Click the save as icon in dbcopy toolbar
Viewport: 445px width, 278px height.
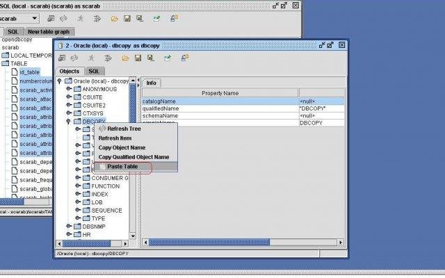tap(150, 58)
